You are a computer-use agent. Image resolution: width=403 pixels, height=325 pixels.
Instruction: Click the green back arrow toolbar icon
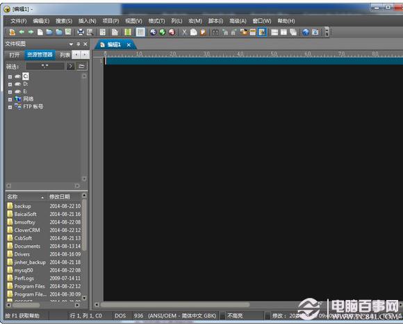click(22, 32)
